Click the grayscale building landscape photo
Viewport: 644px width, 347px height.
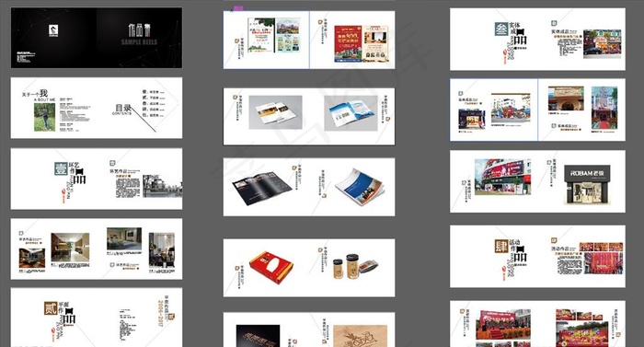tap(162, 186)
